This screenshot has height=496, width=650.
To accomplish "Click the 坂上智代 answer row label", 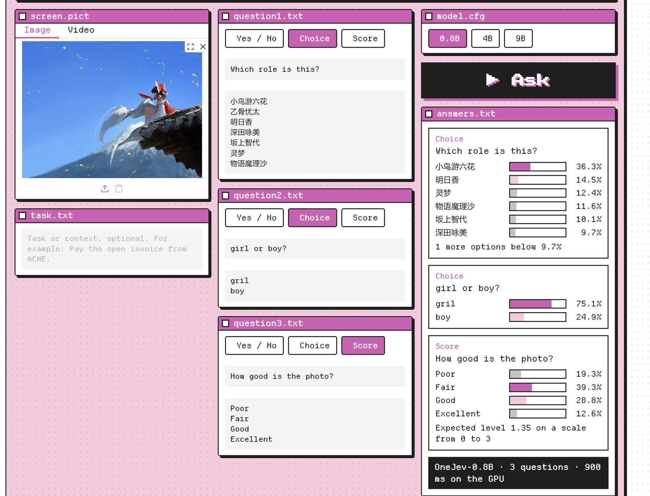I will [x=451, y=219].
